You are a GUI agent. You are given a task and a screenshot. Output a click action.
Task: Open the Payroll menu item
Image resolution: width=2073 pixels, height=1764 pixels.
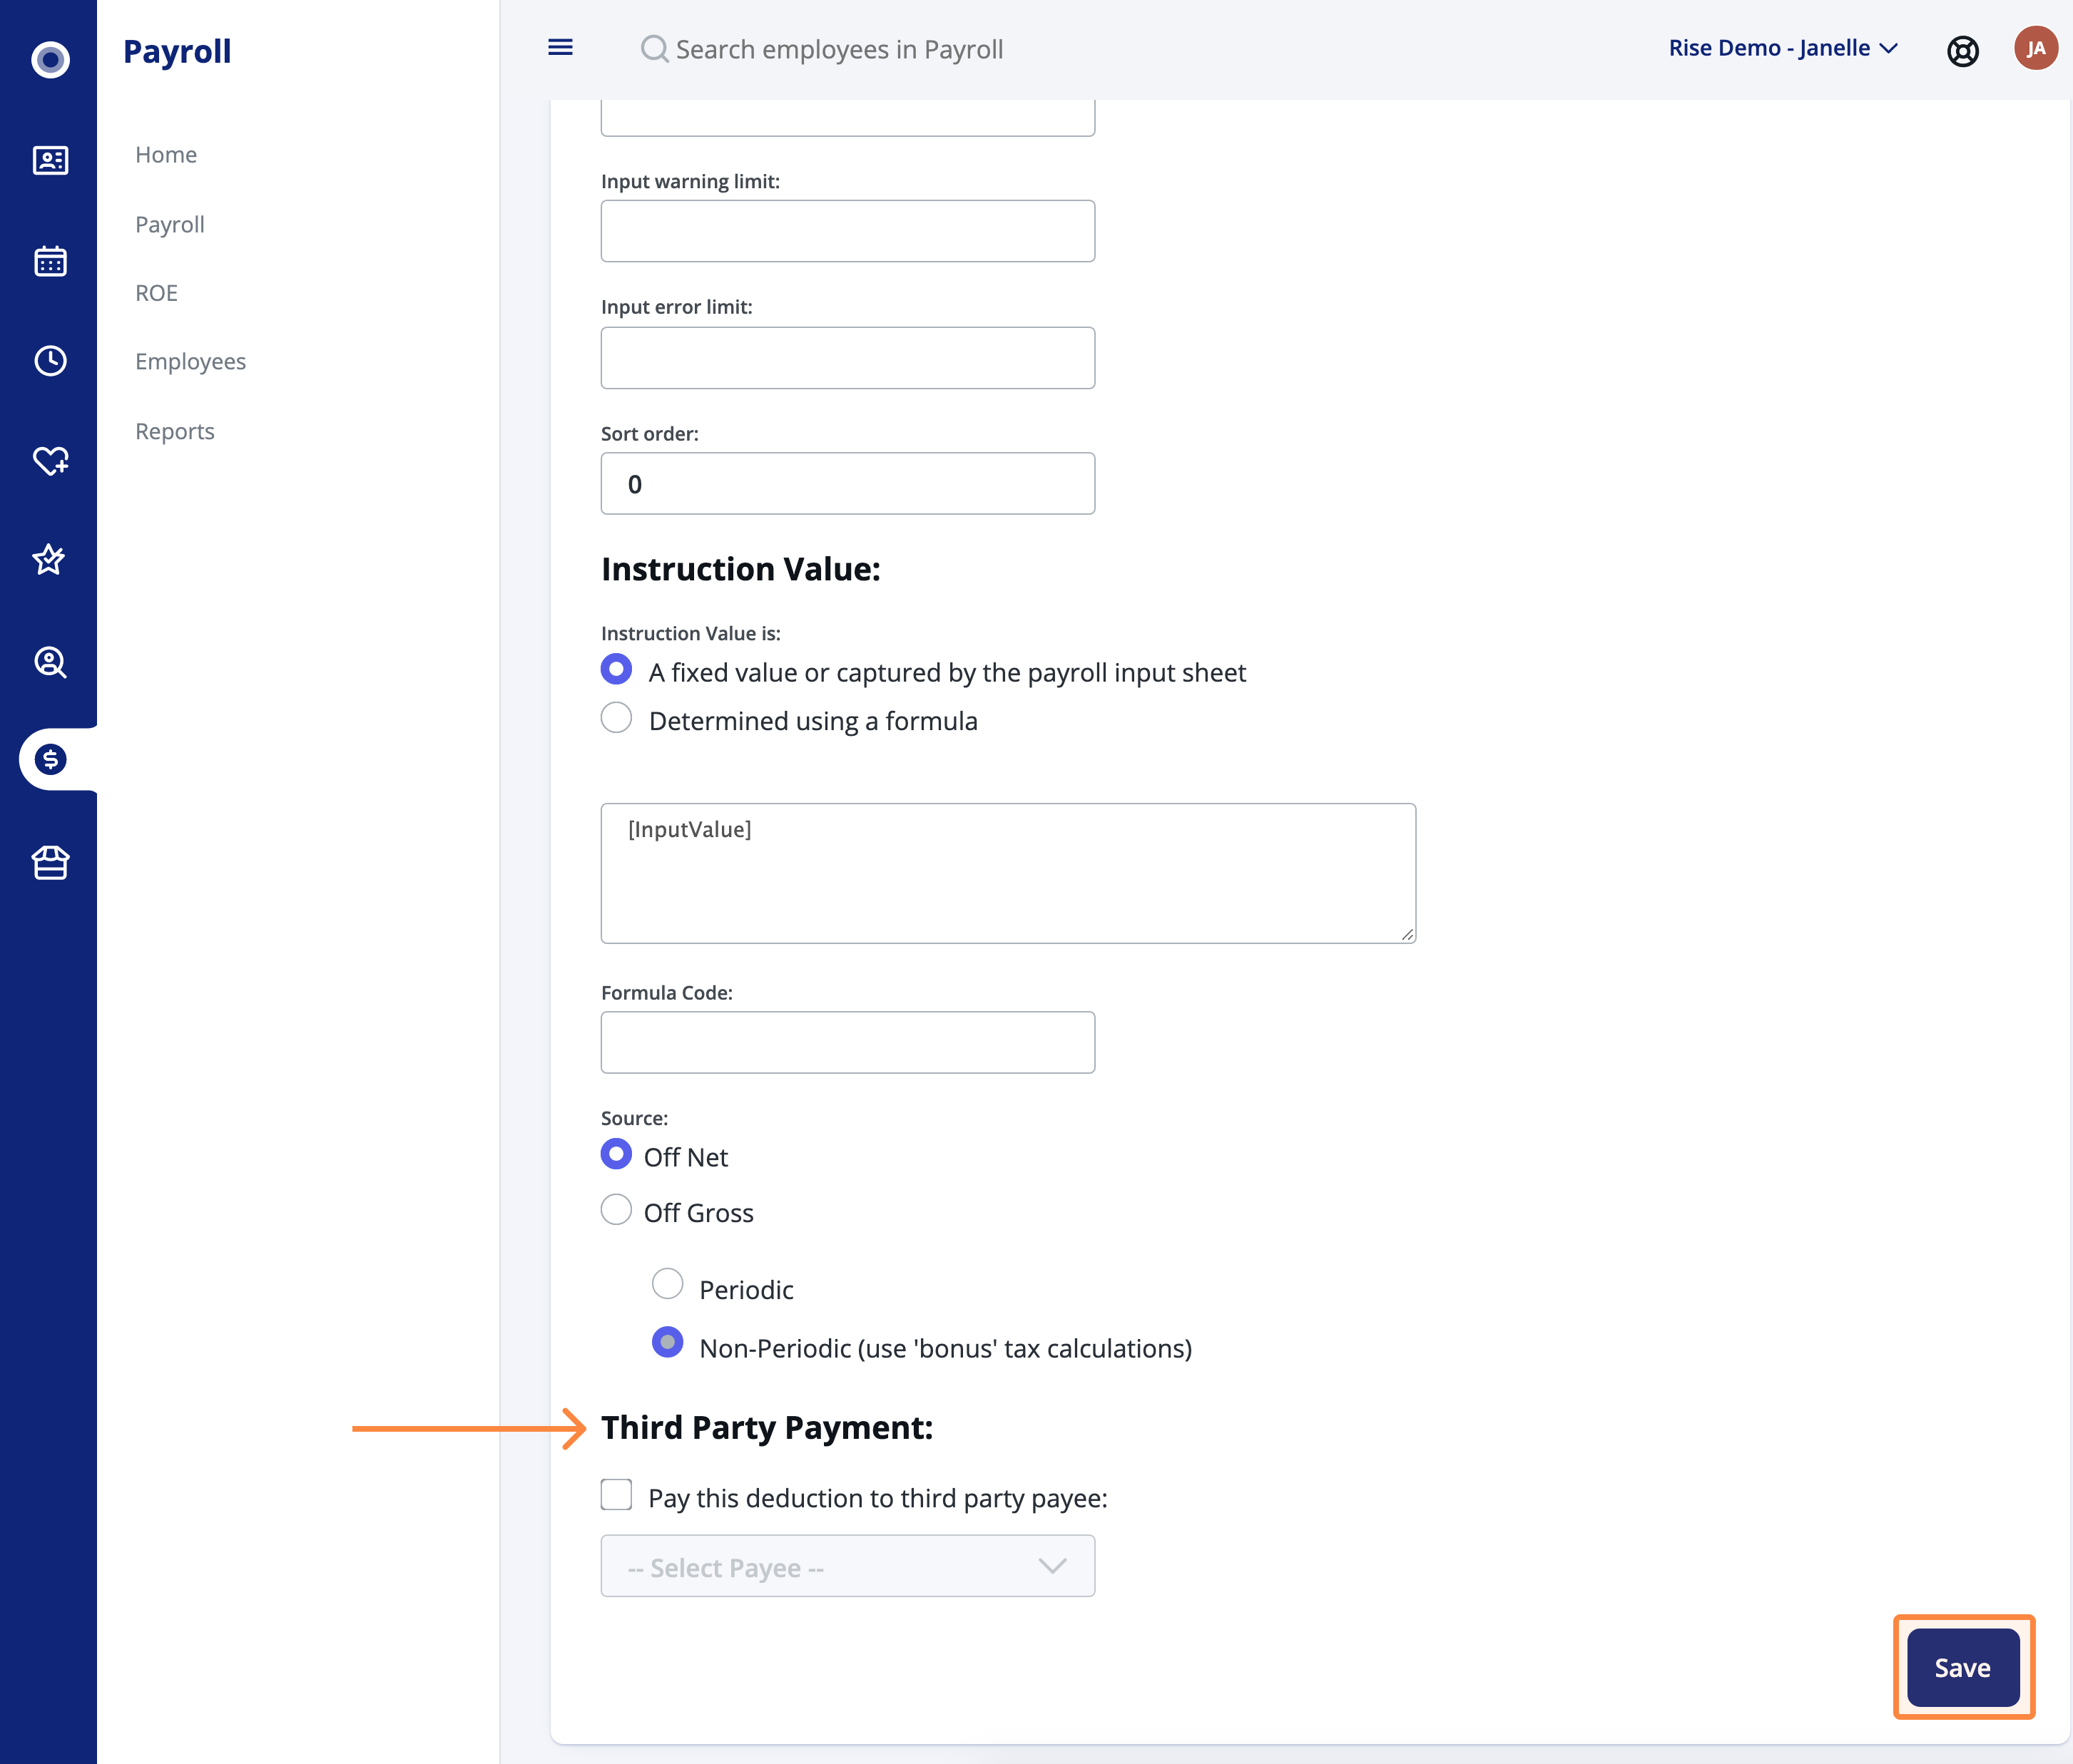[170, 224]
